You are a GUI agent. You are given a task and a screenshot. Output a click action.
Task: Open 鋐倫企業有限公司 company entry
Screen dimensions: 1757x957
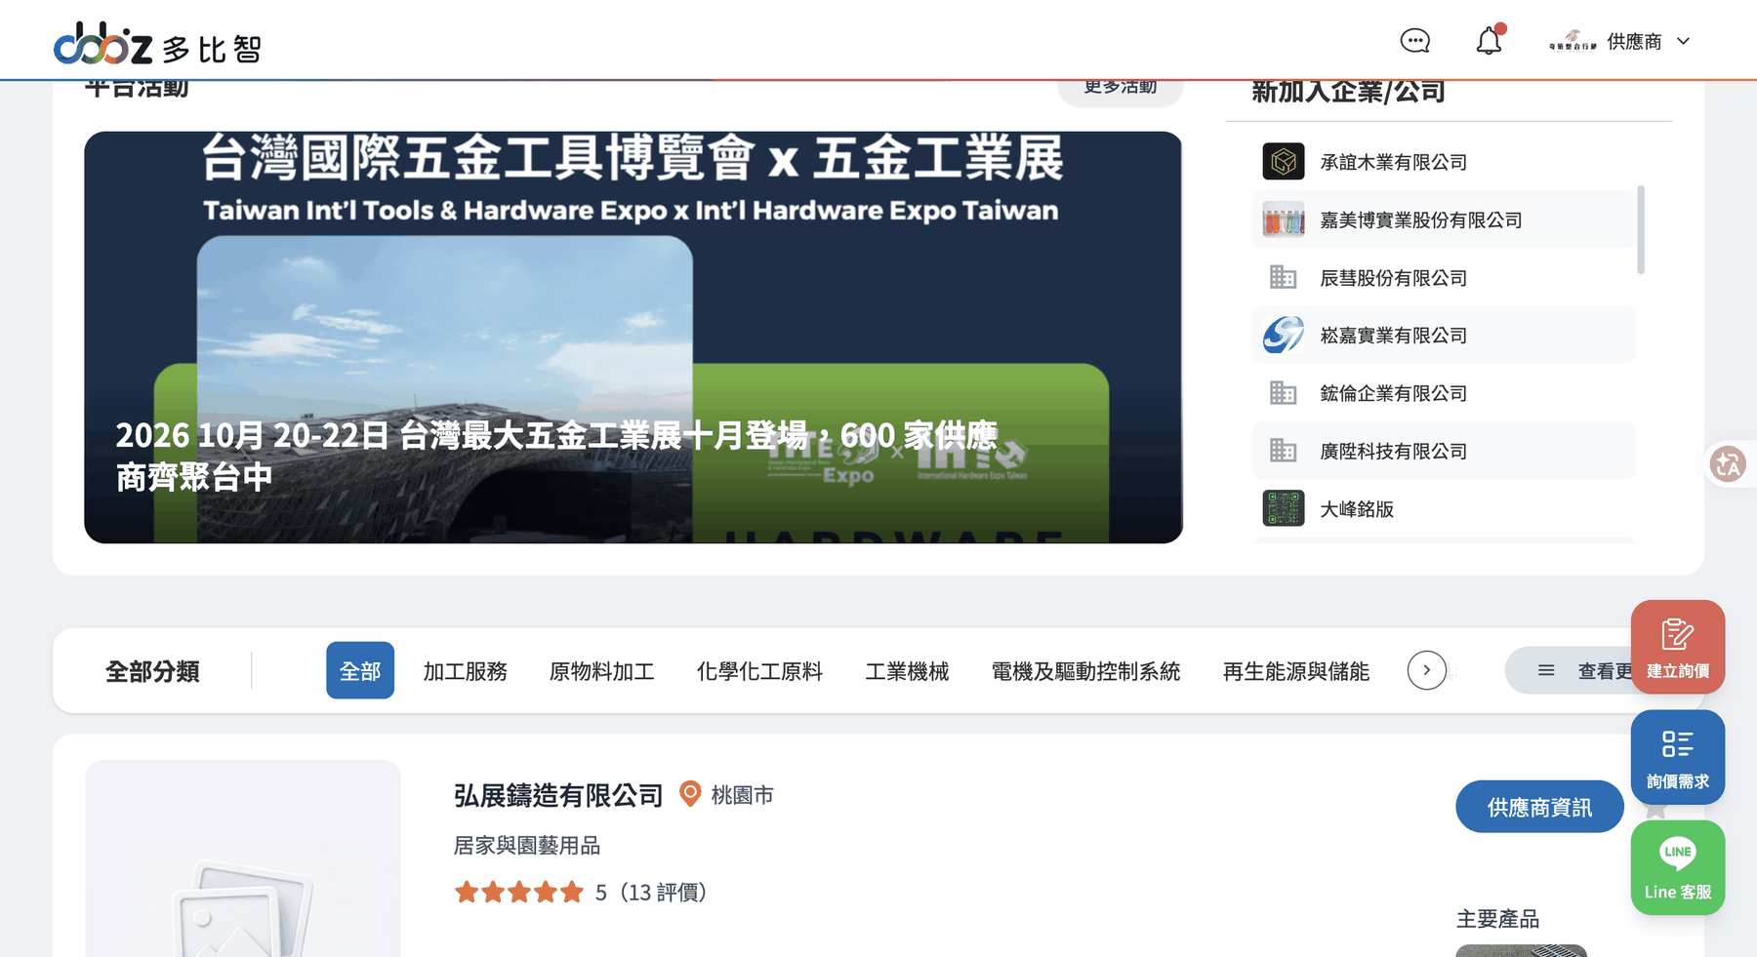(x=1443, y=392)
